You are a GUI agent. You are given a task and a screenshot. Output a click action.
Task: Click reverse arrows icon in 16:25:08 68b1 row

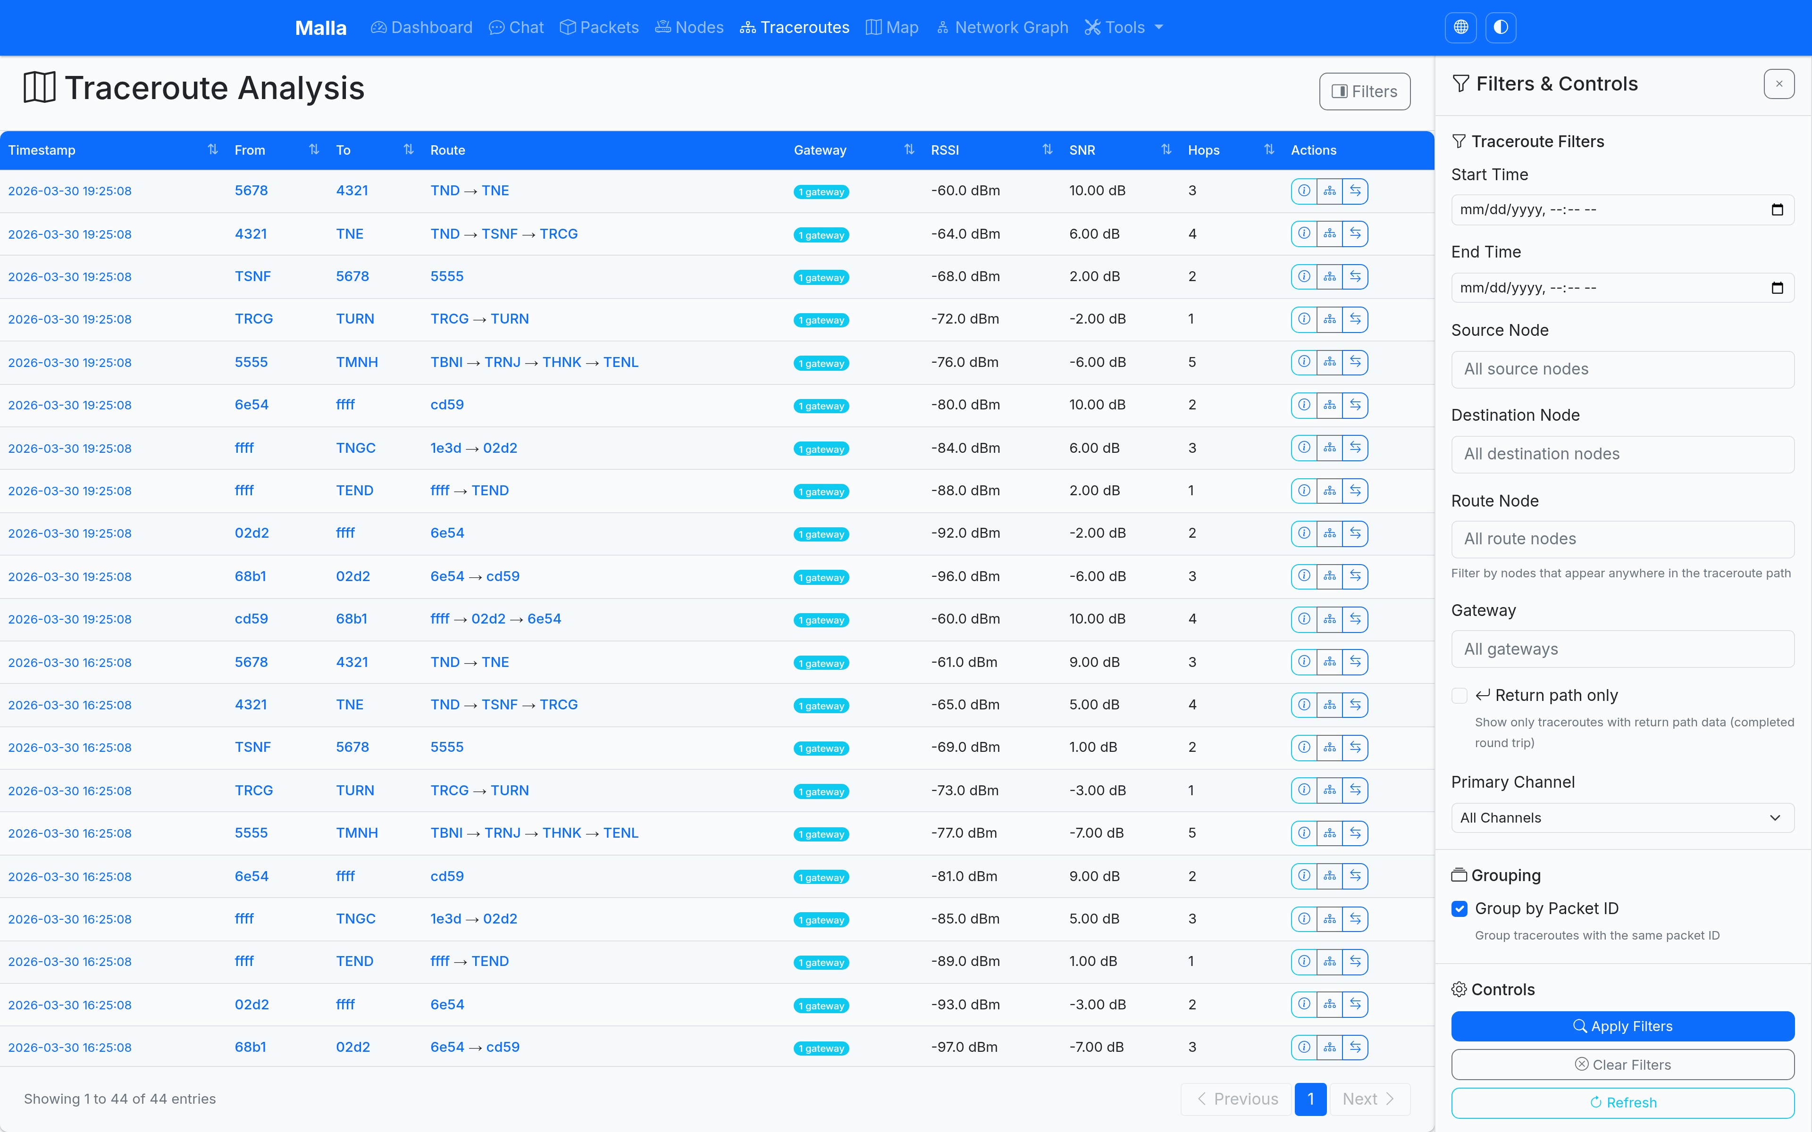(1355, 1048)
